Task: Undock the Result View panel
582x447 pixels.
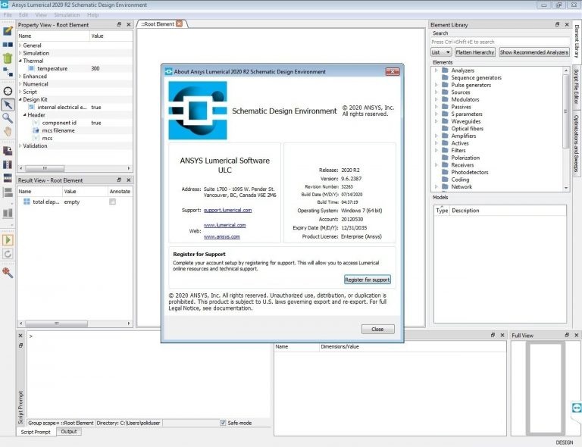Action: tap(119, 180)
